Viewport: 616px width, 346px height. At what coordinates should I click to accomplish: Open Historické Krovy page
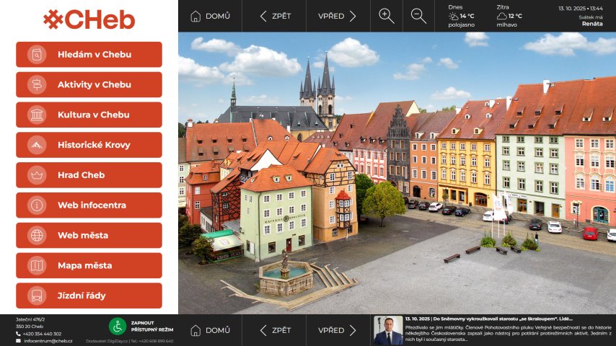89,145
